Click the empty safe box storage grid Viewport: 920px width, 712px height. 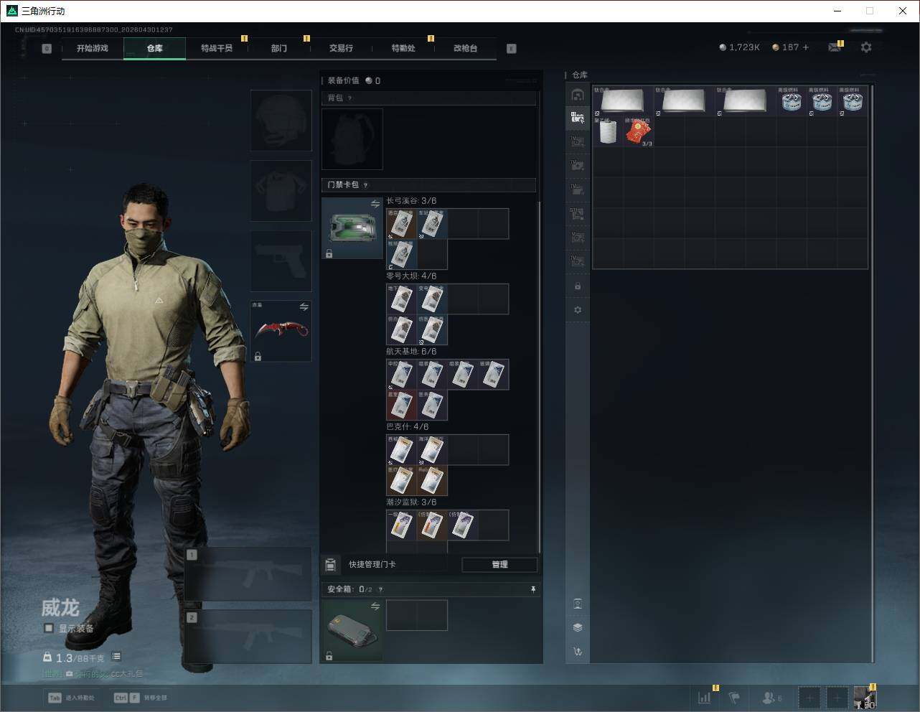(x=417, y=615)
